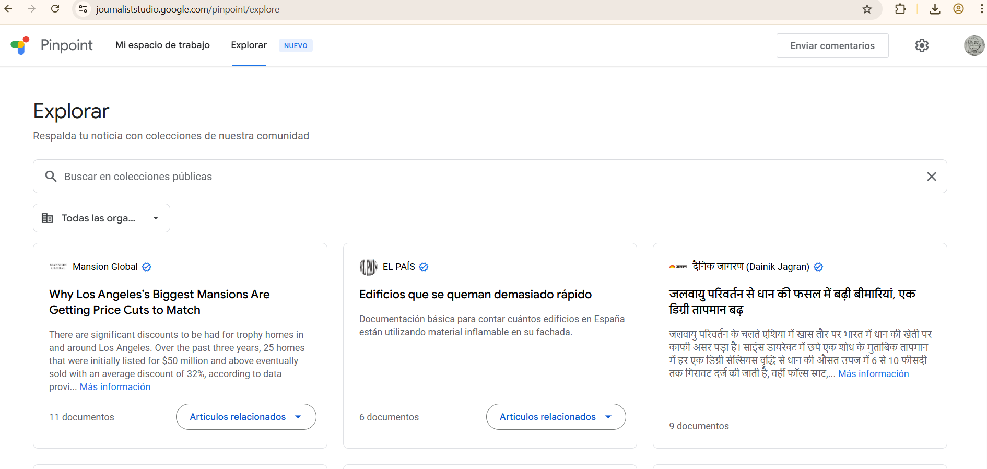Open the user profile avatar
Viewport: 987px width, 469px height.
973,45
